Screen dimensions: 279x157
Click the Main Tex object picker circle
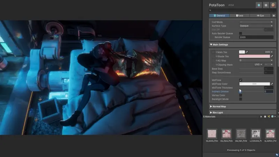(x=216, y=52)
